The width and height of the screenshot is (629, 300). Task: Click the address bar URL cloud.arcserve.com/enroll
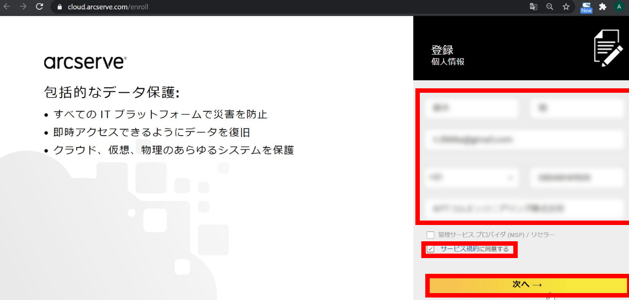[x=108, y=7]
